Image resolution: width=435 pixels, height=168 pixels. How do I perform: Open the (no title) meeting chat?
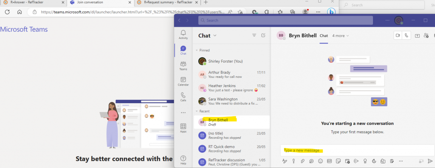click(232, 135)
